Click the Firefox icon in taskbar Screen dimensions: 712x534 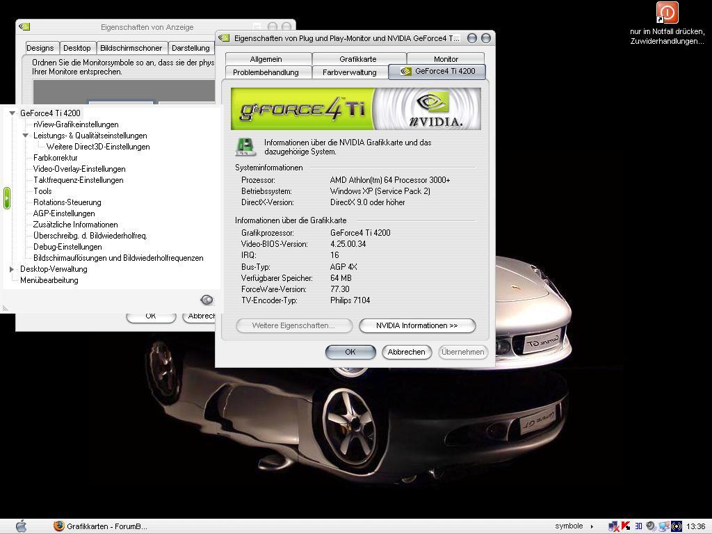coord(59,526)
